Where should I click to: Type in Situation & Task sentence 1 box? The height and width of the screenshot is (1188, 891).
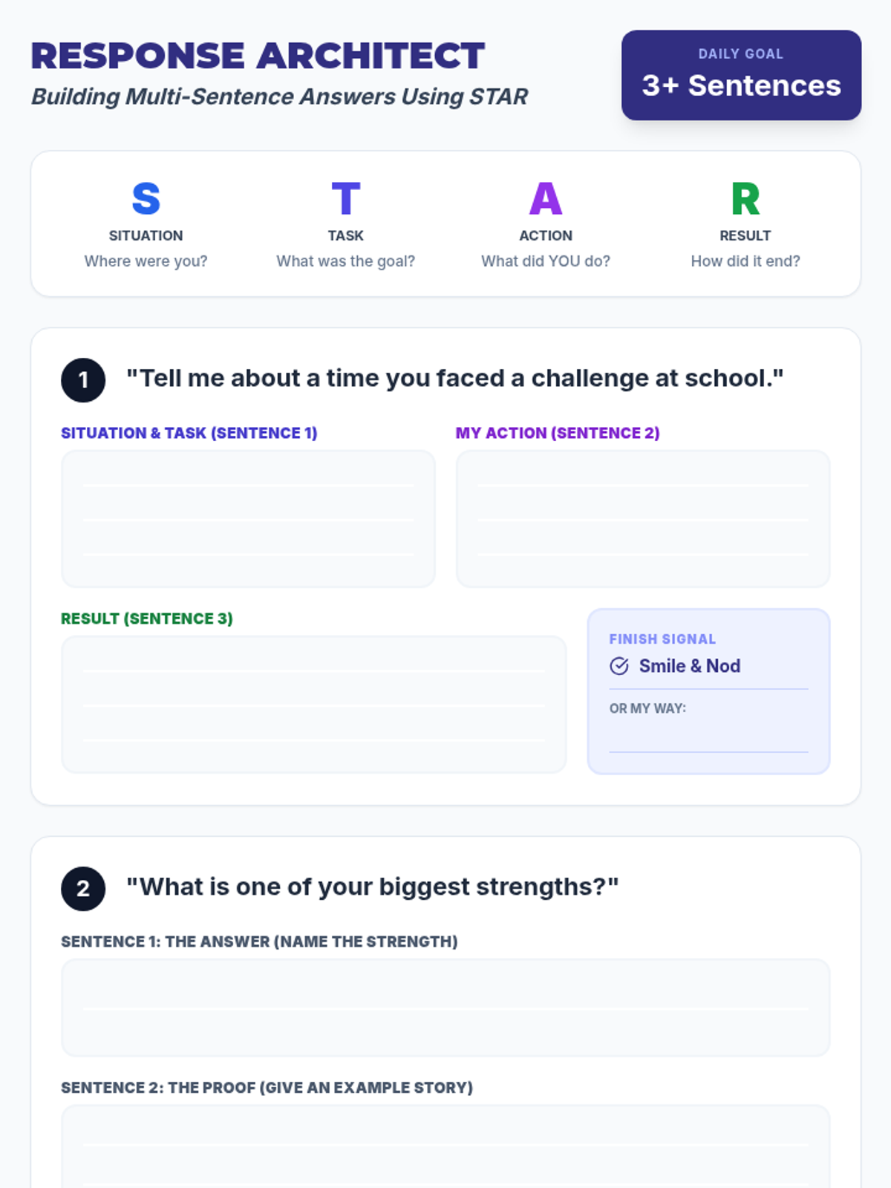tap(248, 518)
